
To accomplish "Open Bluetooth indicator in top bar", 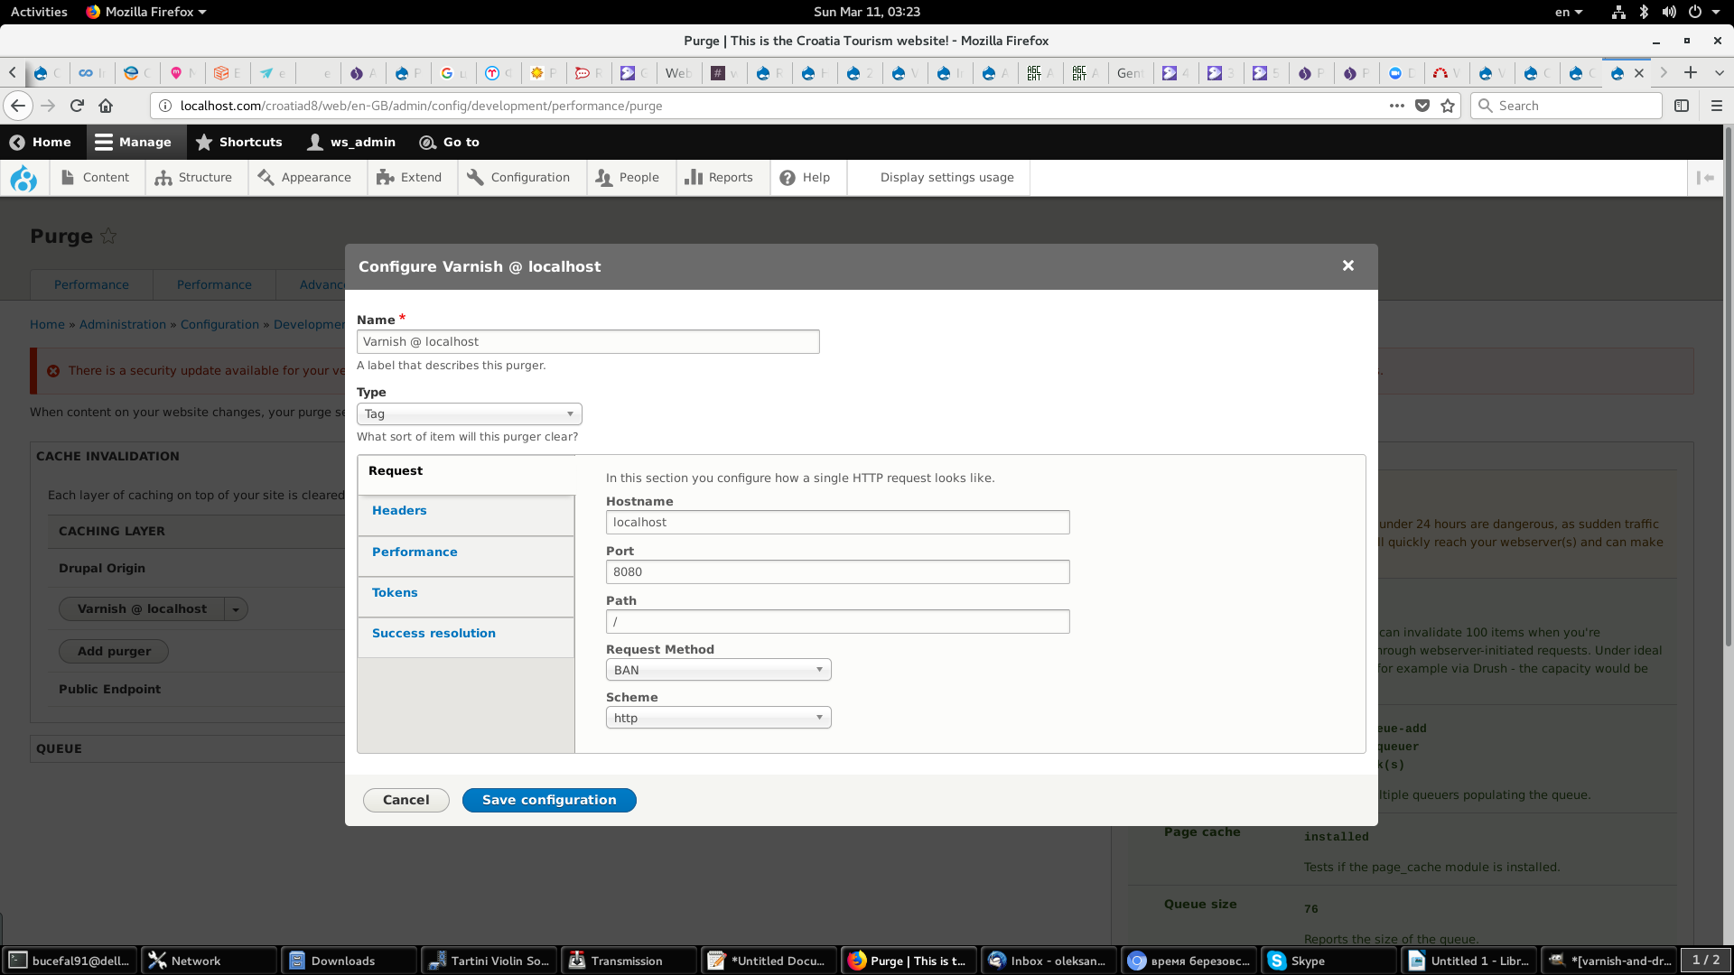I will pyautogui.click(x=1644, y=12).
